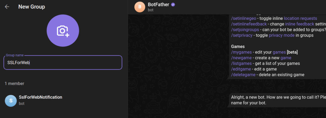The height and width of the screenshot is (118, 326).
Task: Click the /deletegame command link
Action: (243, 75)
